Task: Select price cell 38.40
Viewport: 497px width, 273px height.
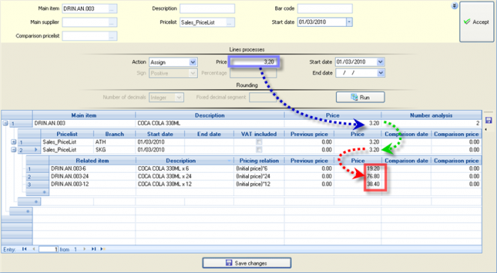Action: click(x=358, y=184)
